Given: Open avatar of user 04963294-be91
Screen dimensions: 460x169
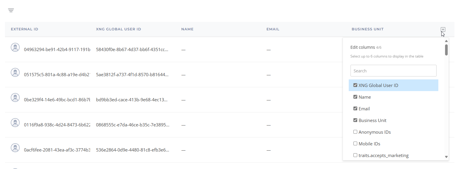Looking at the screenshot, I should pyautogui.click(x=15, y=47).
